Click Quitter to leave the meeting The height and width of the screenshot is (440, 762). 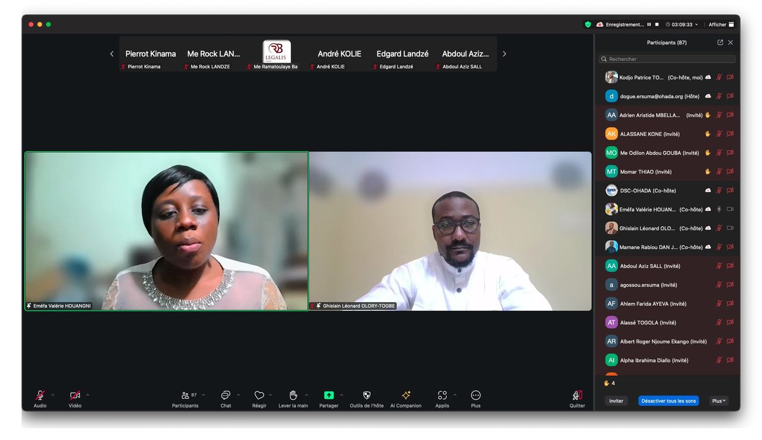click(577, 398)
